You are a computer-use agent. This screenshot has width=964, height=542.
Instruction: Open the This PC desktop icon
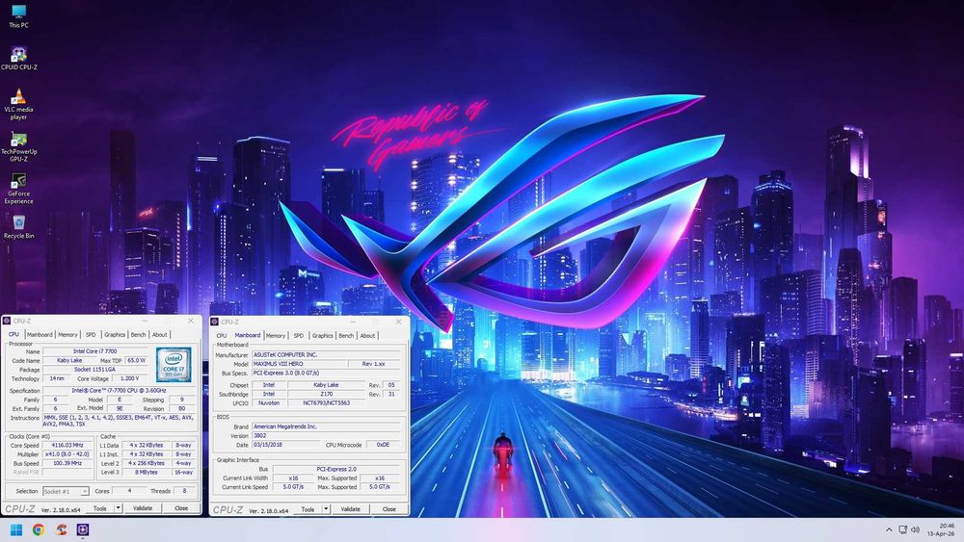18,16
